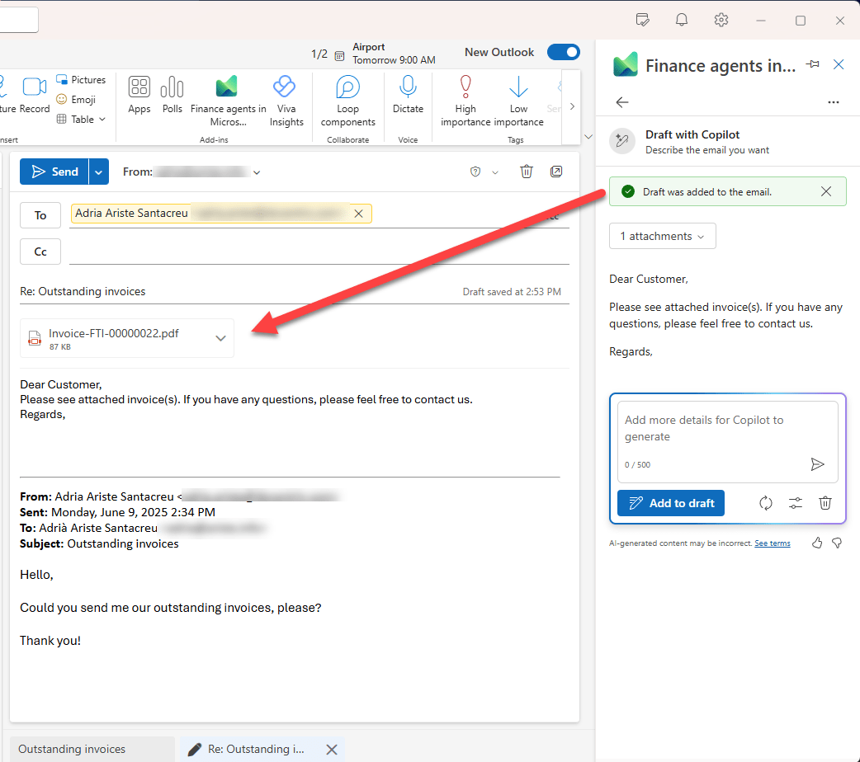Submit Copilot prompt with send arrow

pyautogui.click(x=817, y=464)
